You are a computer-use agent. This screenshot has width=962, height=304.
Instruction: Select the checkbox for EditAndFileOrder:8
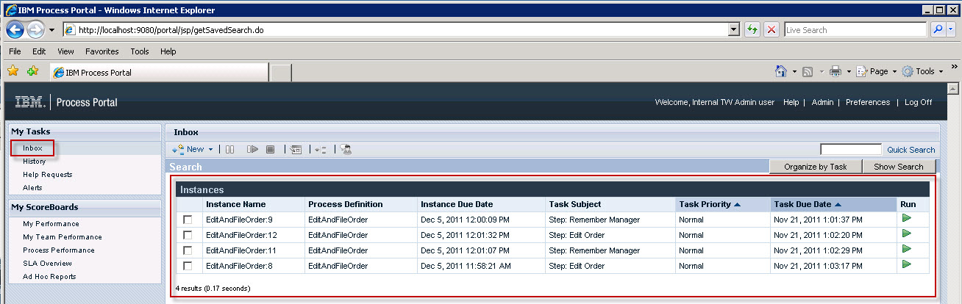pyautogui.click(x=188, y=266)
